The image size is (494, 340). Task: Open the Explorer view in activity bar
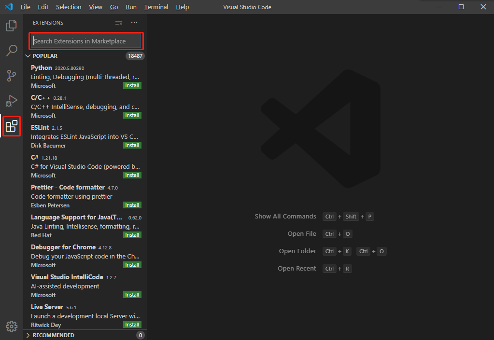tap(11, 26)
